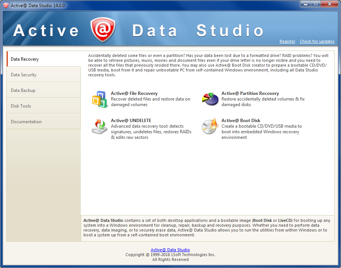Screen dimensions: 341x268
Task: Launch Active@ Boot Disk title text
Action: tap(241, 121)
